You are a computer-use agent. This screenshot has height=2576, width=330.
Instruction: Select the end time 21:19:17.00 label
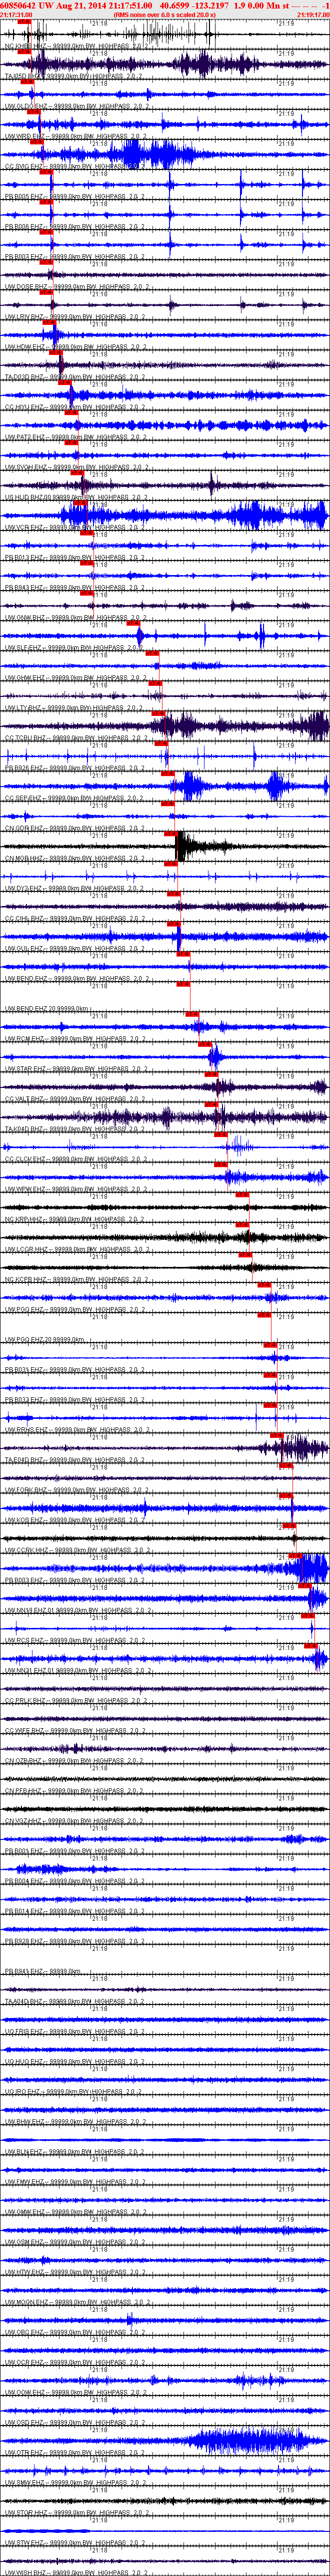[x=313, y=16]
